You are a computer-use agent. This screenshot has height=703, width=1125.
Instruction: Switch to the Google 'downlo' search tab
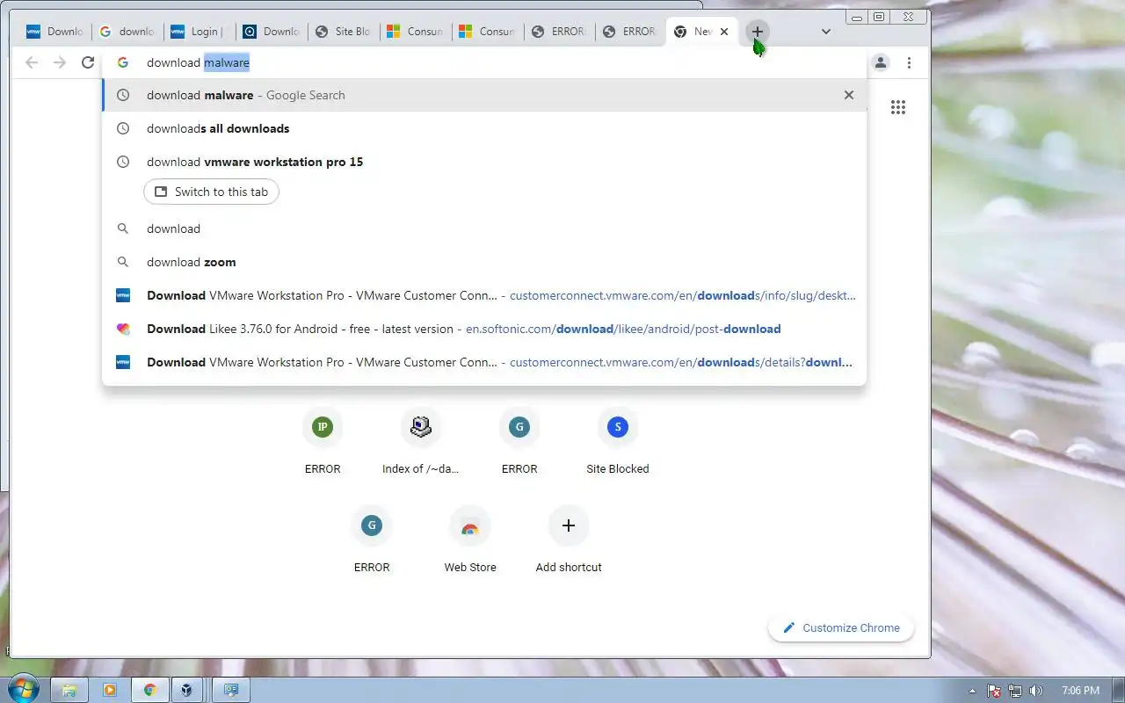tap(127, 32)
